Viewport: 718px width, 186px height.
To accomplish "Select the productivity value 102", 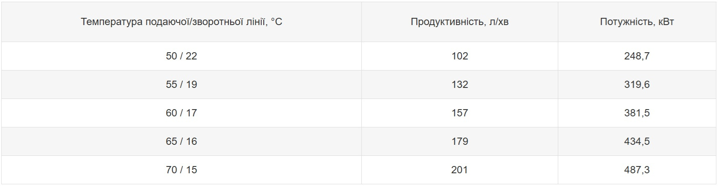I will pyautogui.click(x=459, y=56).
